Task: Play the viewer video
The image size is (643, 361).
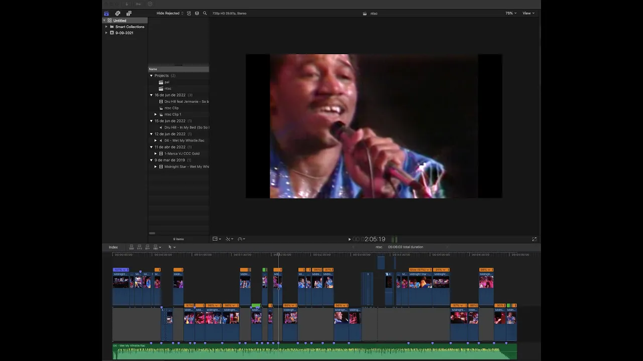Action: (x=350, y=239)
